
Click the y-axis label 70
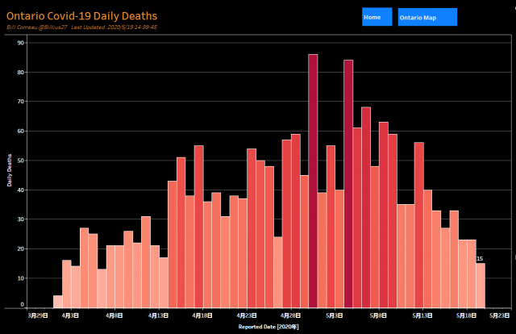point(21,102)
